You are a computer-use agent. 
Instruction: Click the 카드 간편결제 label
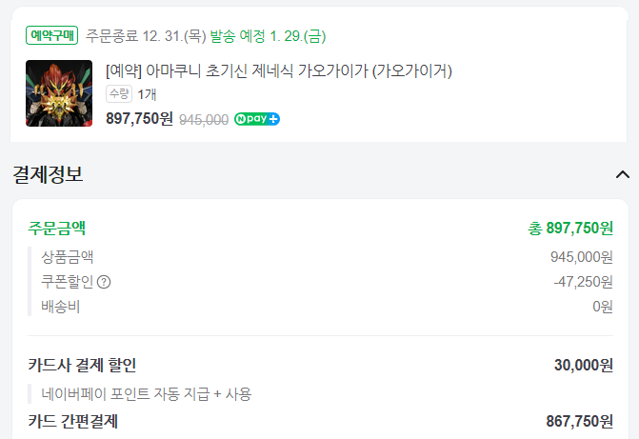pos(73,421)
